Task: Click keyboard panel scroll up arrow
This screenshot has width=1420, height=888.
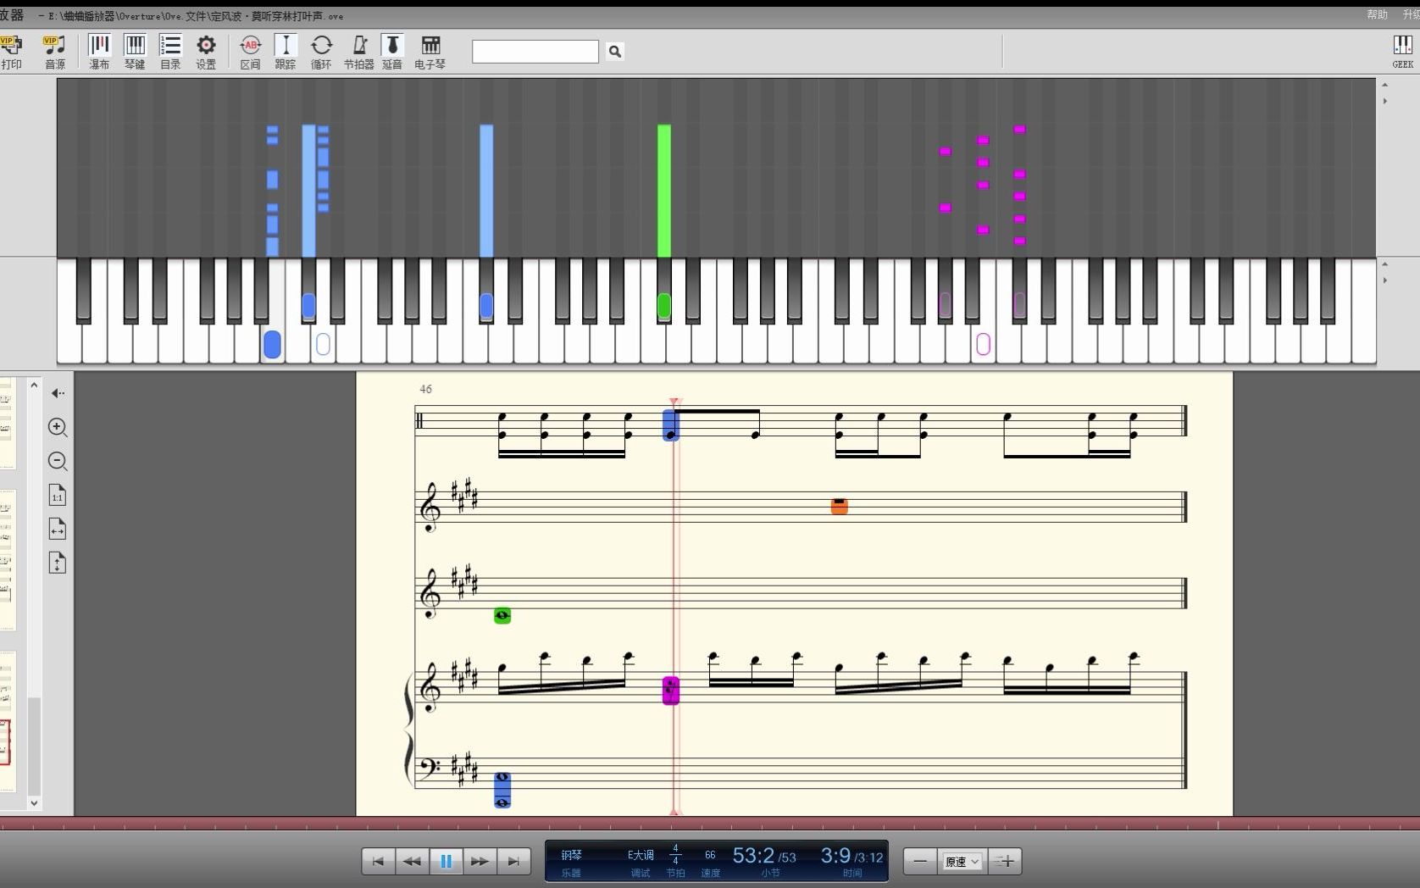Action: pyautogui.click(x=1385, y=264)
